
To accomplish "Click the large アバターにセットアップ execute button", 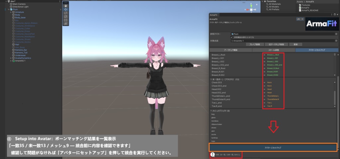I will (x=273, y=147).
